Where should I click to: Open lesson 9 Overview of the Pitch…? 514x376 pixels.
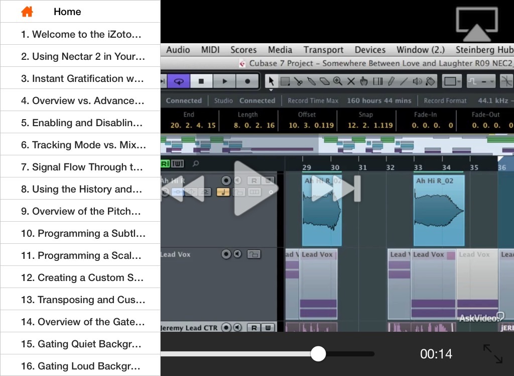(80, 211)
